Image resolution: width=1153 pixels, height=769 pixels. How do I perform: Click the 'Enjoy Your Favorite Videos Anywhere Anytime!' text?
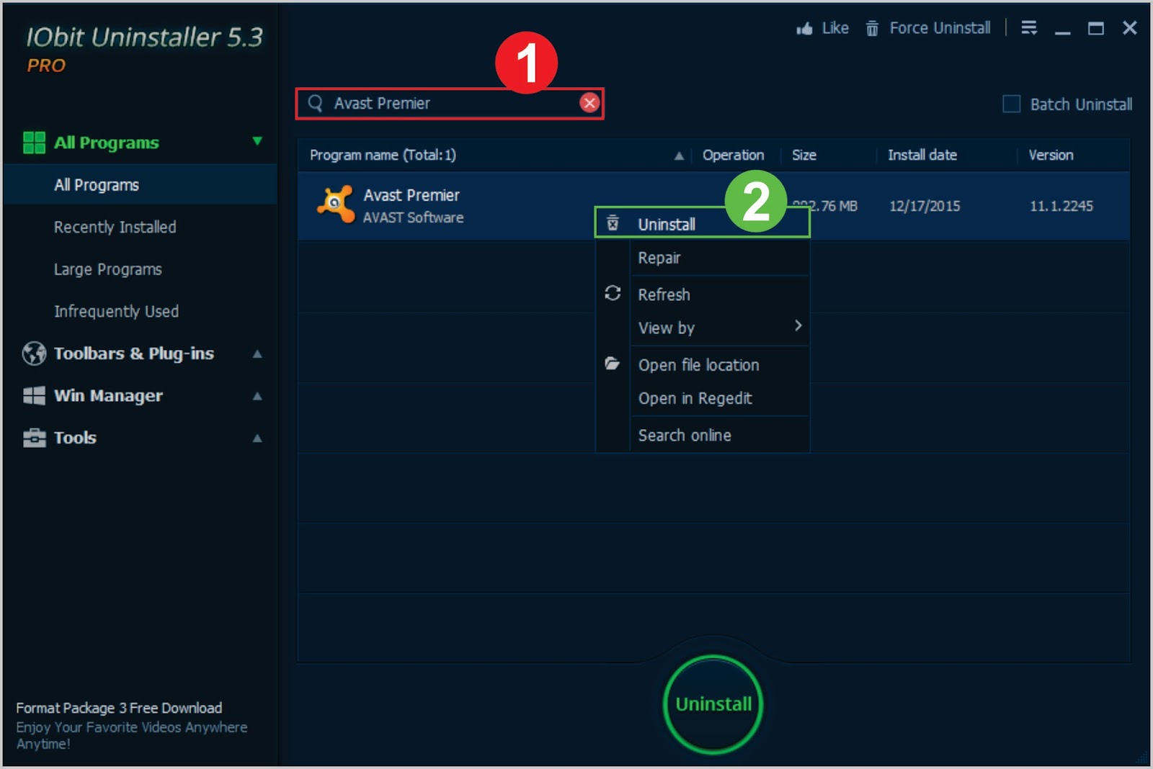point(132,735)
